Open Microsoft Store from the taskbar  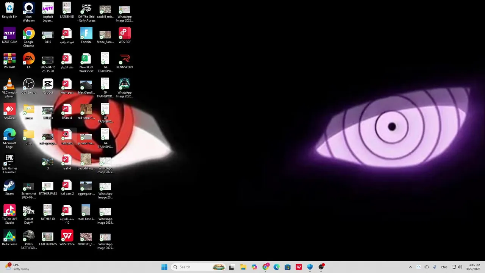[288, 267]
